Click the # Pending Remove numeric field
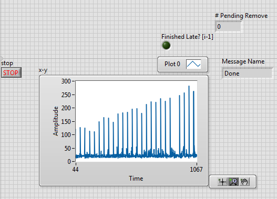The image size is (277, 199). click(228, 27)
